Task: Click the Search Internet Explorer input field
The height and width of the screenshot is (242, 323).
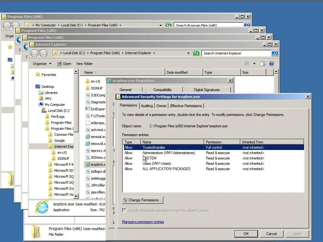Action: 236,53
